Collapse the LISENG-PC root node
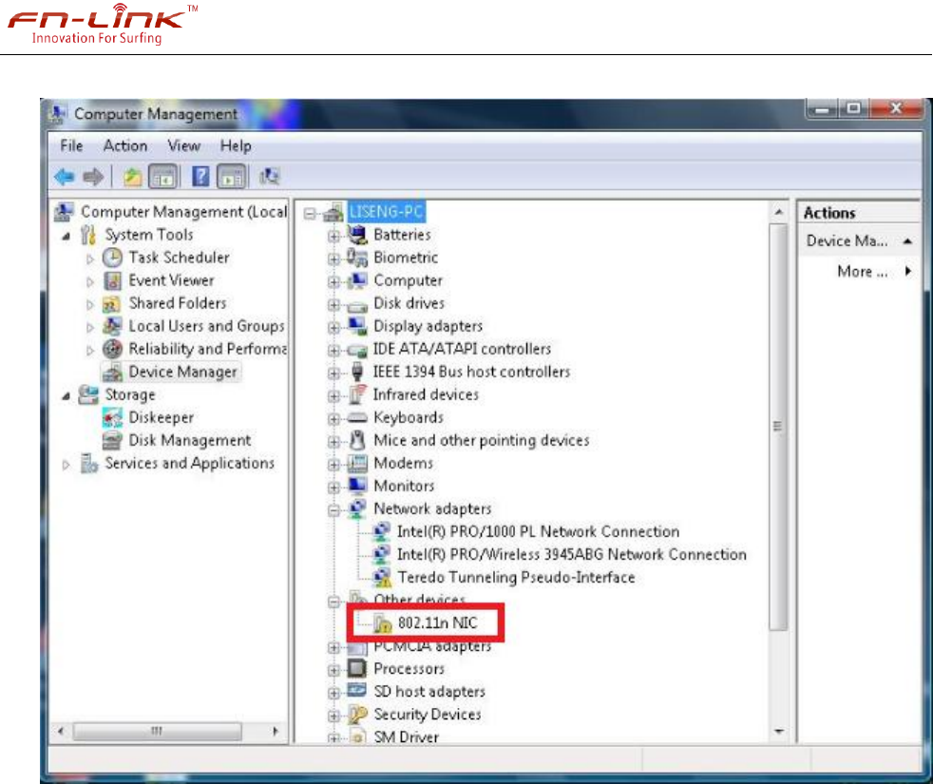The width and height of the screenshot is (933, 784). point(310,213)
